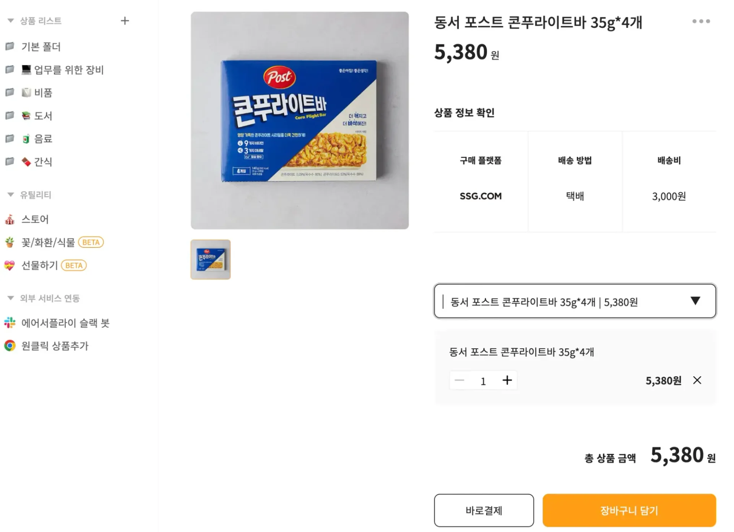Viewport: 734px width, 532px height.
Task: Increase quantity with the plus stepper
Action: coord(507,380)
